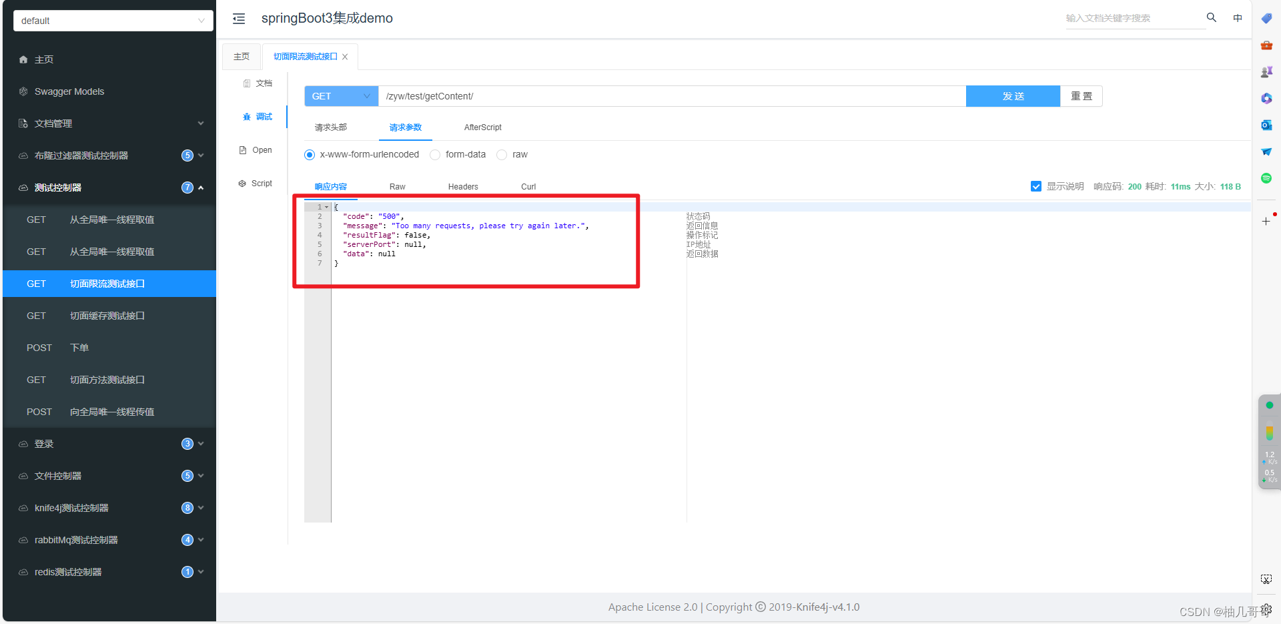Click the blue paper plane icon
Image resolution: width=1281 pixels, height=624 pixels.
[1266, 151]
